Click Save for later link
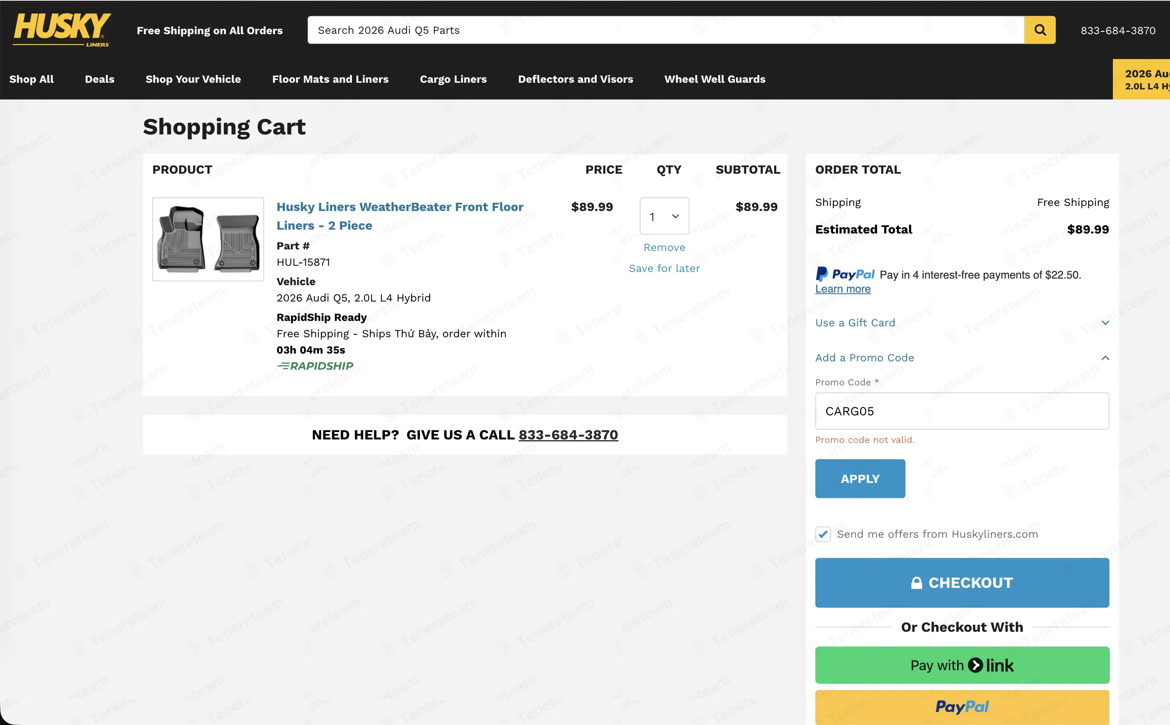This screenshot has height=725, width=1170. pyautogui.click(x=664, y=268)
